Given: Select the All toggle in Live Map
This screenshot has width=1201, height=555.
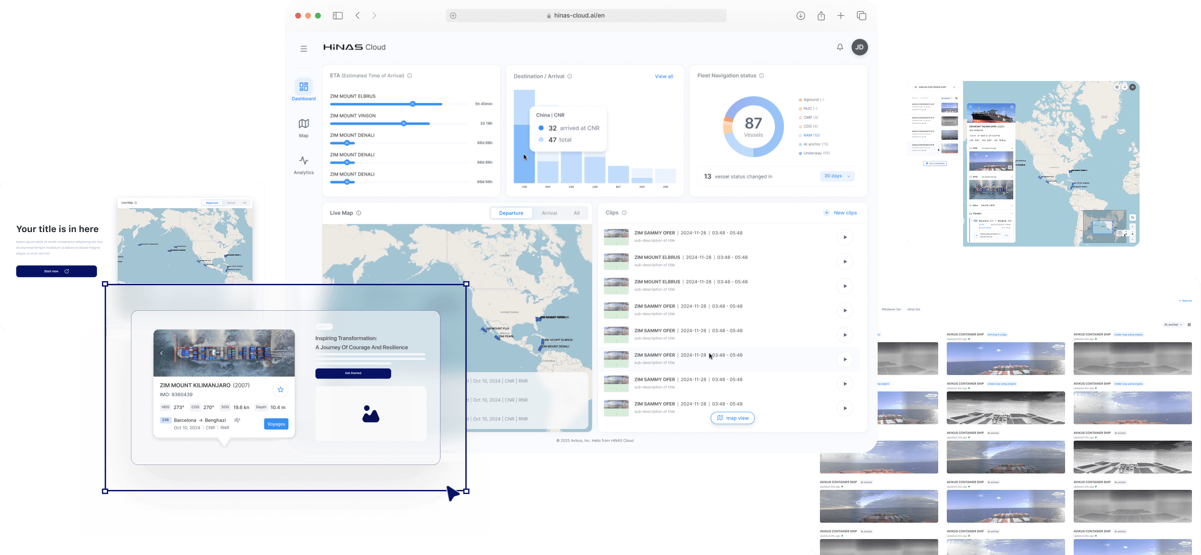Looking at the screenshot, I should [577, 213].
